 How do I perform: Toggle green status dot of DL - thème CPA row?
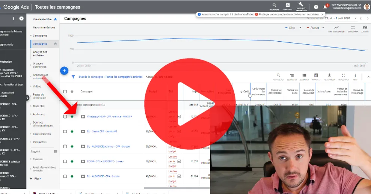point(72,131)
